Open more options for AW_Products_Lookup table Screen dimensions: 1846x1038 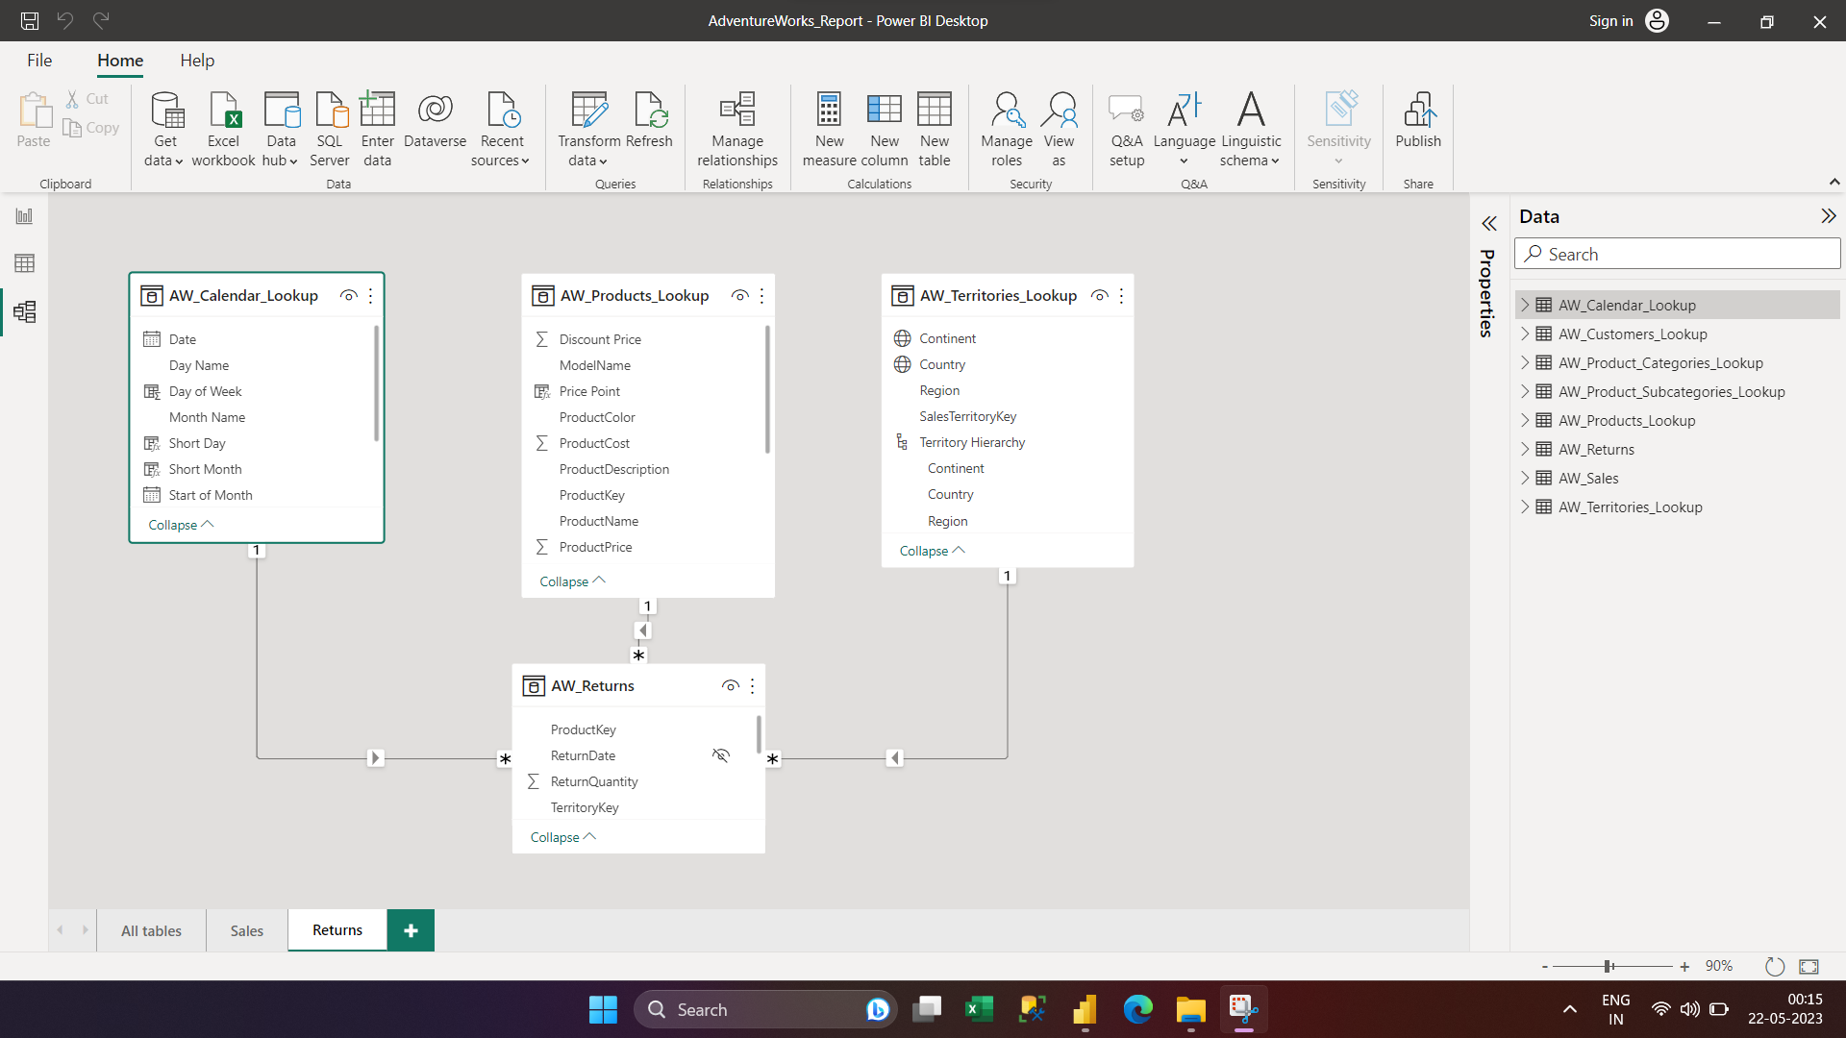point(761,296)
